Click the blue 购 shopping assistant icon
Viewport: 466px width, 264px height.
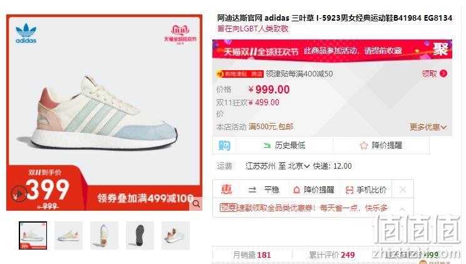pos(224,145)
